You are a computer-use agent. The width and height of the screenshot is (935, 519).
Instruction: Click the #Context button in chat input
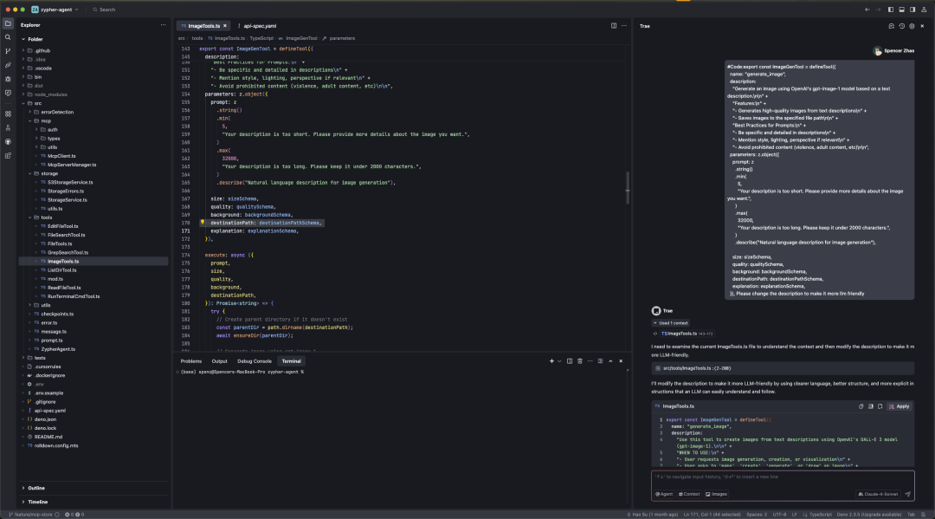click(x=689, y=494)
